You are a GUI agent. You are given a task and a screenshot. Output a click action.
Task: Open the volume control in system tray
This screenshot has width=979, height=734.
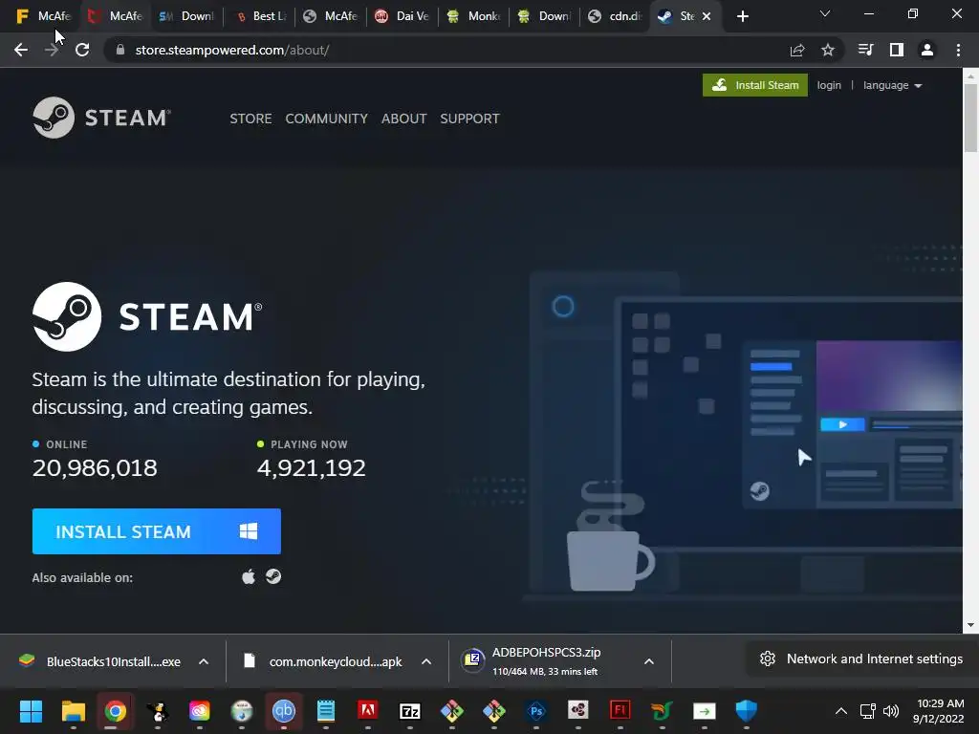[x=891, y=711]
